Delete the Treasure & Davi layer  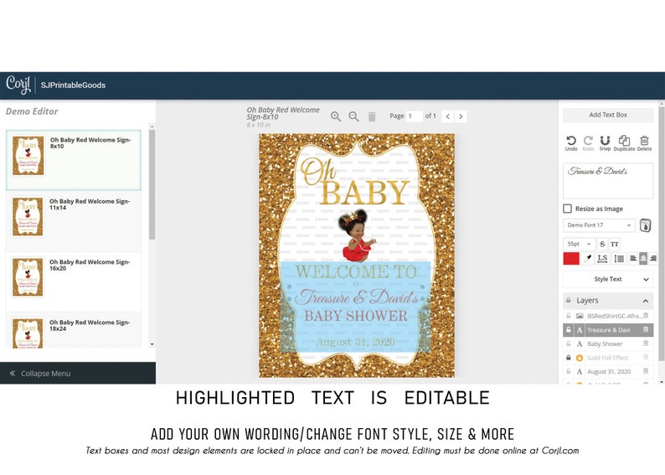tap(646, 329)
